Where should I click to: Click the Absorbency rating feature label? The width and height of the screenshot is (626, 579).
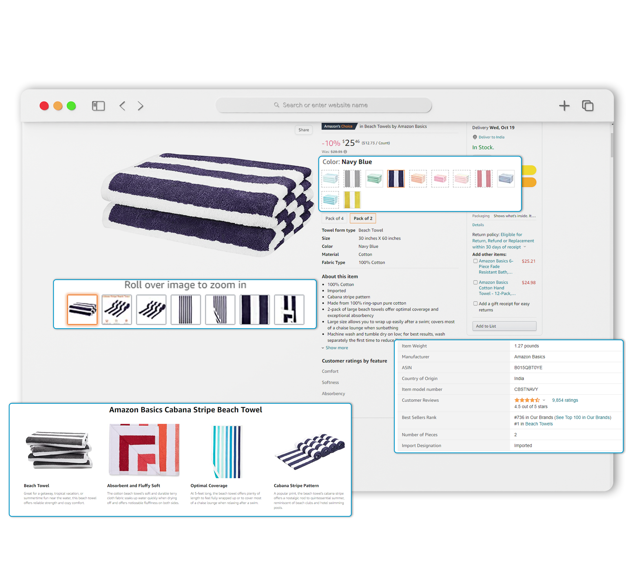pos(333,394)
